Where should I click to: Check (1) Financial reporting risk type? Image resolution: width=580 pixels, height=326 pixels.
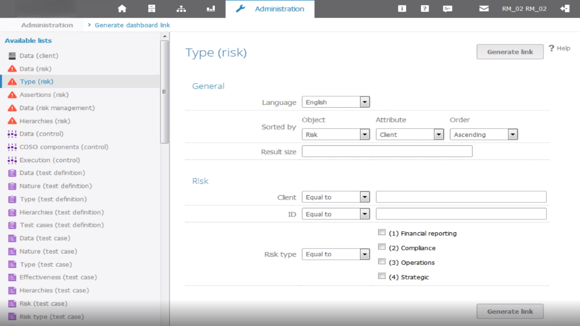click(382, 232)
